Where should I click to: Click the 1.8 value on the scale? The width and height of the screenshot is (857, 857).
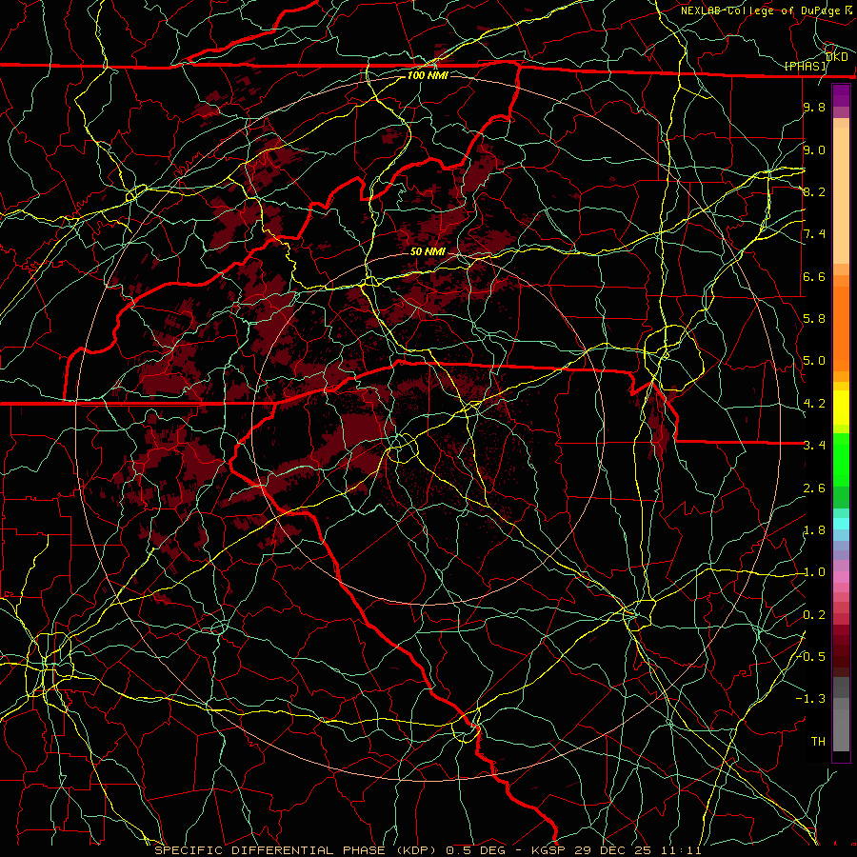[x=814, y=530]
